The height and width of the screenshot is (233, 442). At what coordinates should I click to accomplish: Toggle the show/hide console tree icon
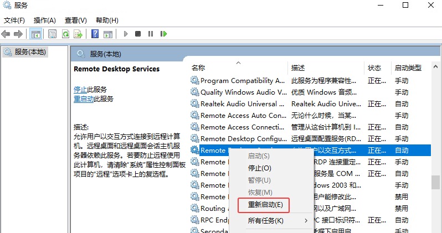(x=35, y=34)
